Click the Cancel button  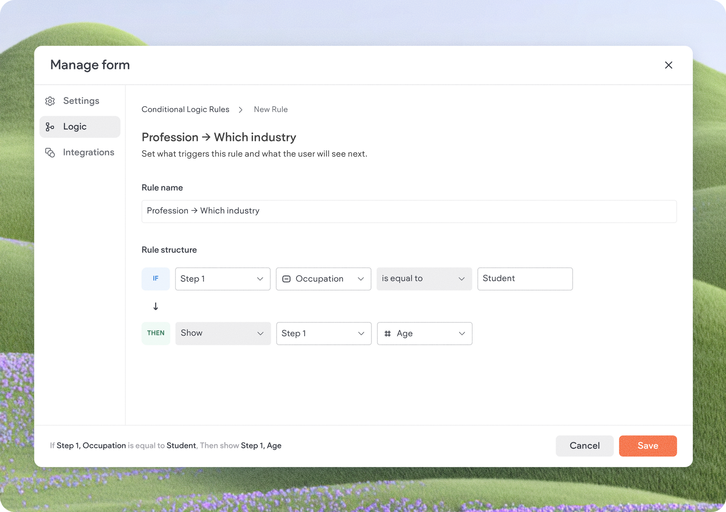(x=585, y=446)
